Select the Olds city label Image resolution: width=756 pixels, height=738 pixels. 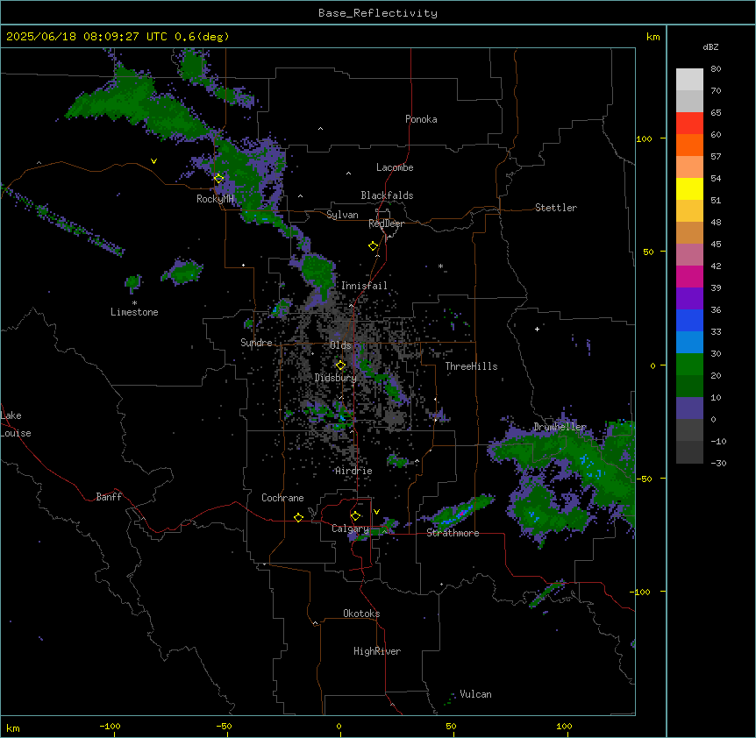pos(340,345)
